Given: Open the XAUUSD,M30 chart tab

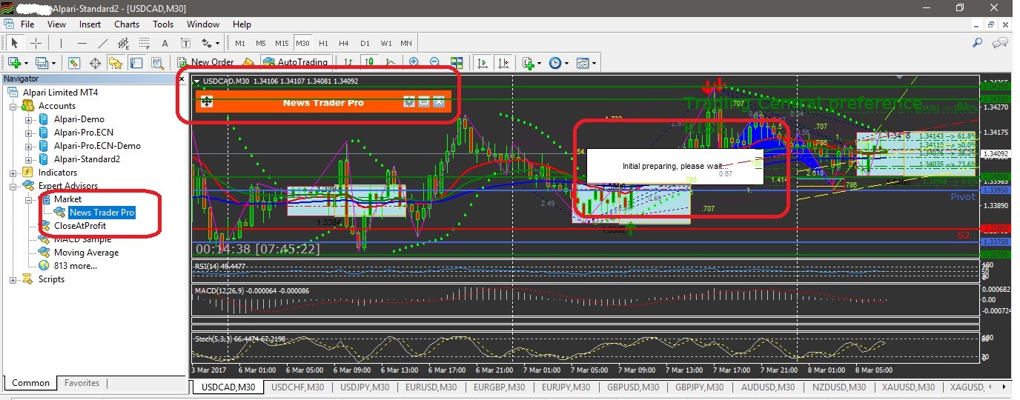Looking at the screenshot, I should click(908, 387).
